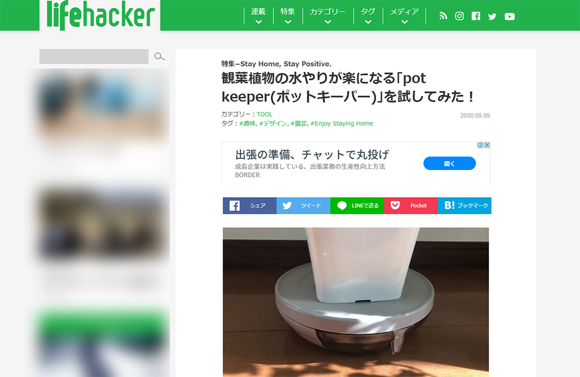Open the Instagram icon in header

click(459, 16)
